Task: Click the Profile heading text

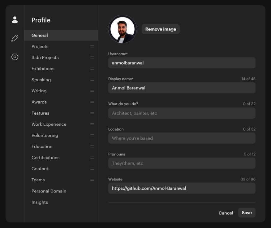Action: click(x=41, y=20)
